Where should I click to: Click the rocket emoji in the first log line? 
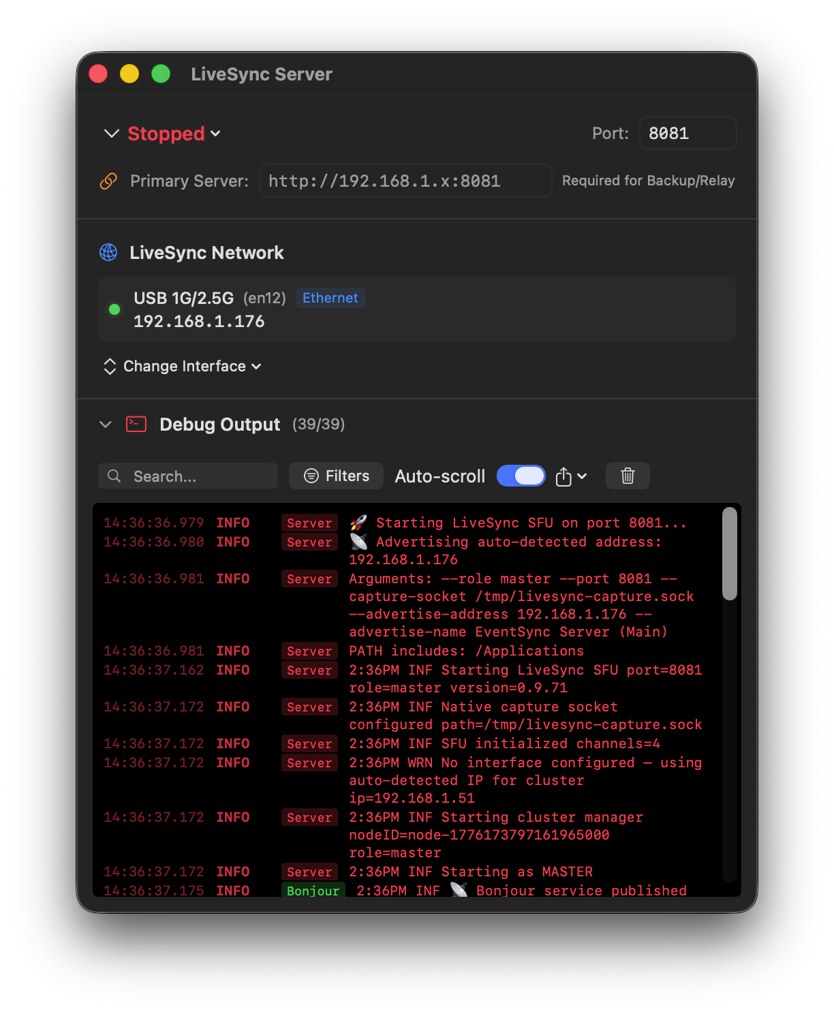pyautogui.click(x=359, y=523)
